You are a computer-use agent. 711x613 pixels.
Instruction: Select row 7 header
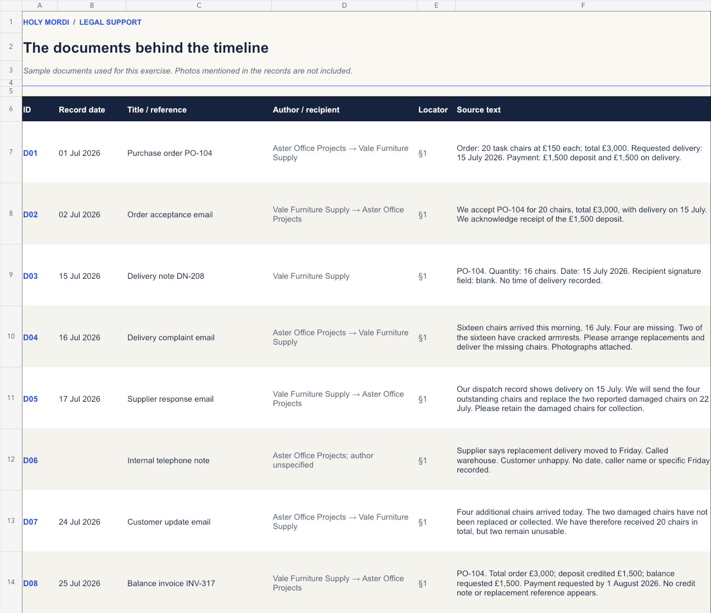pyautogui.click(x=11, y=152)
